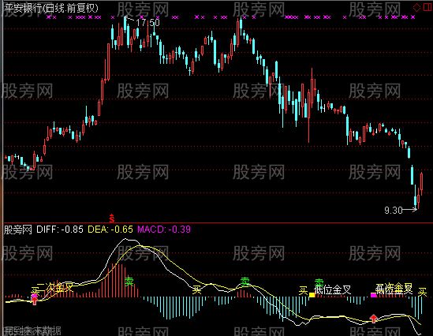
Task: Click the yellow square marker beside 低位金叉
Action: click(312, 295)
